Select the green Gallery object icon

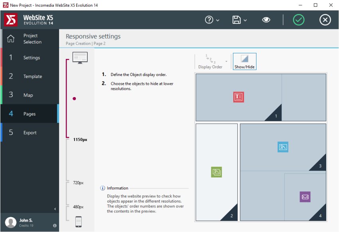(217, 172)
